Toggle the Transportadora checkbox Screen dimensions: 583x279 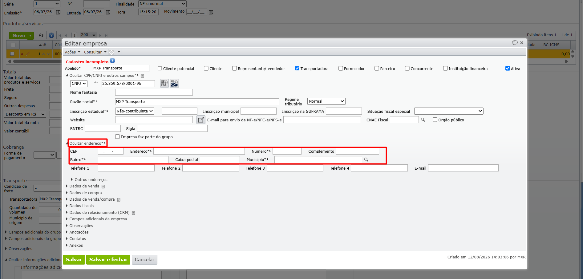pyautogui.click(x=297, y=69)
